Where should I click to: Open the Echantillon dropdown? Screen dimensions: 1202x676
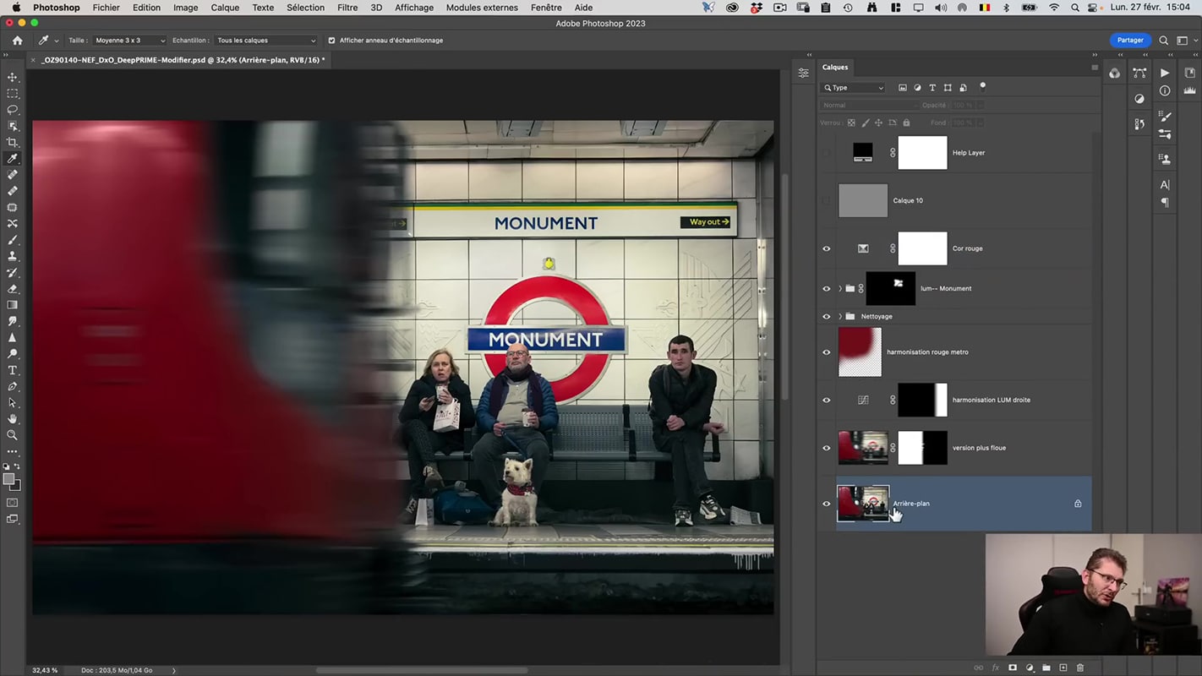[265, 40]
